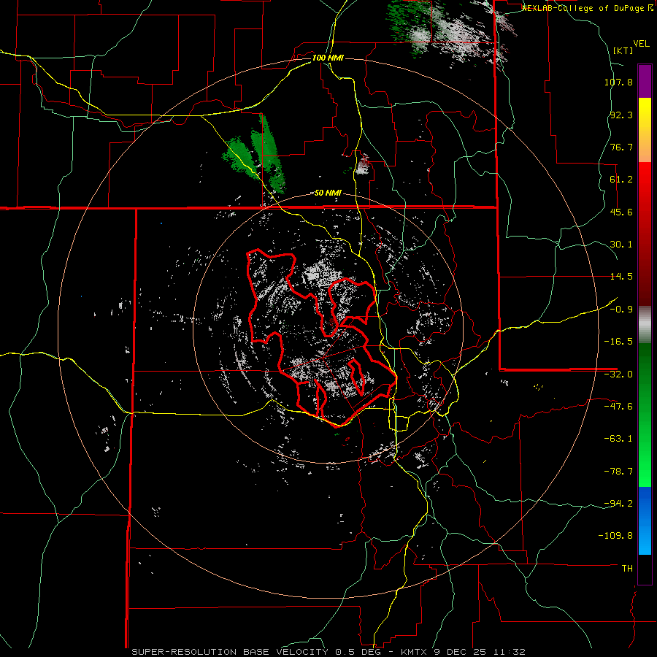Click the -78.7 velocity scale value
Screen dimensions: 657x657
pyautogui.click(x=618, y=472)
